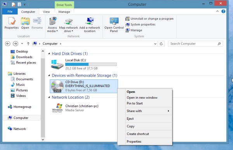
Task: Switch to the Manage ribbon tab
Action: click(x=64, y=12)
